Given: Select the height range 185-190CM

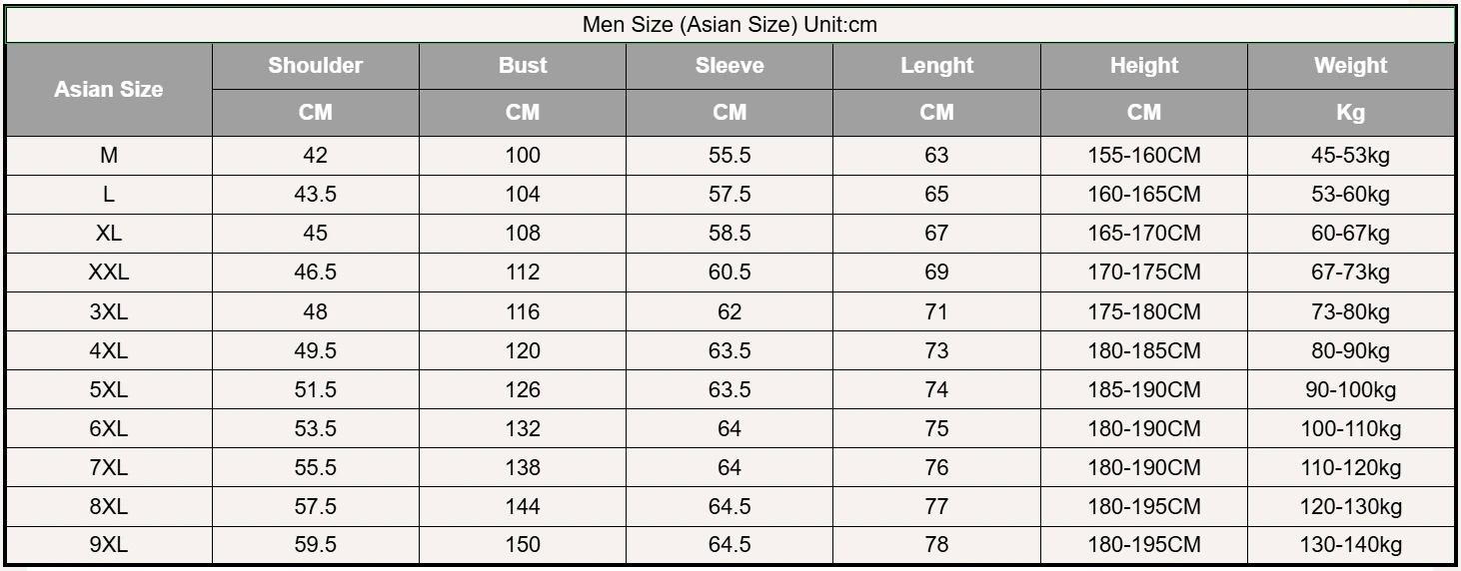Looking at the screenshot, I should click(1144, 389).
